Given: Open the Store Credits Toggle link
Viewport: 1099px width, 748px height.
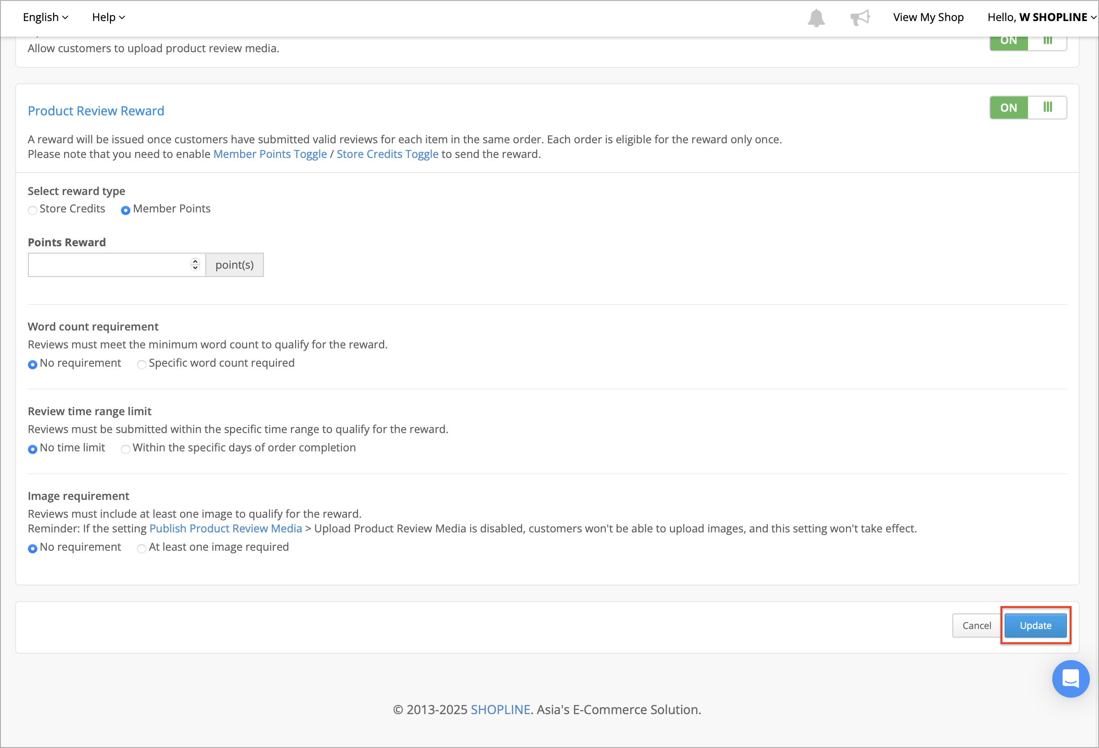Looking at the screenshot, I should (x=387, y=154).
